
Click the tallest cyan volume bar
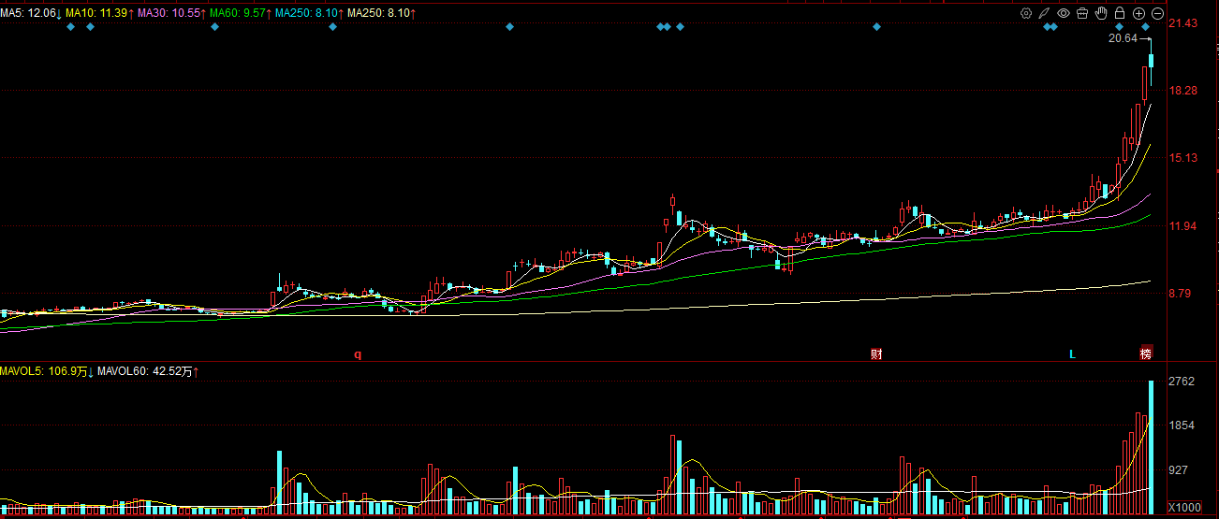pos(1152,448)
